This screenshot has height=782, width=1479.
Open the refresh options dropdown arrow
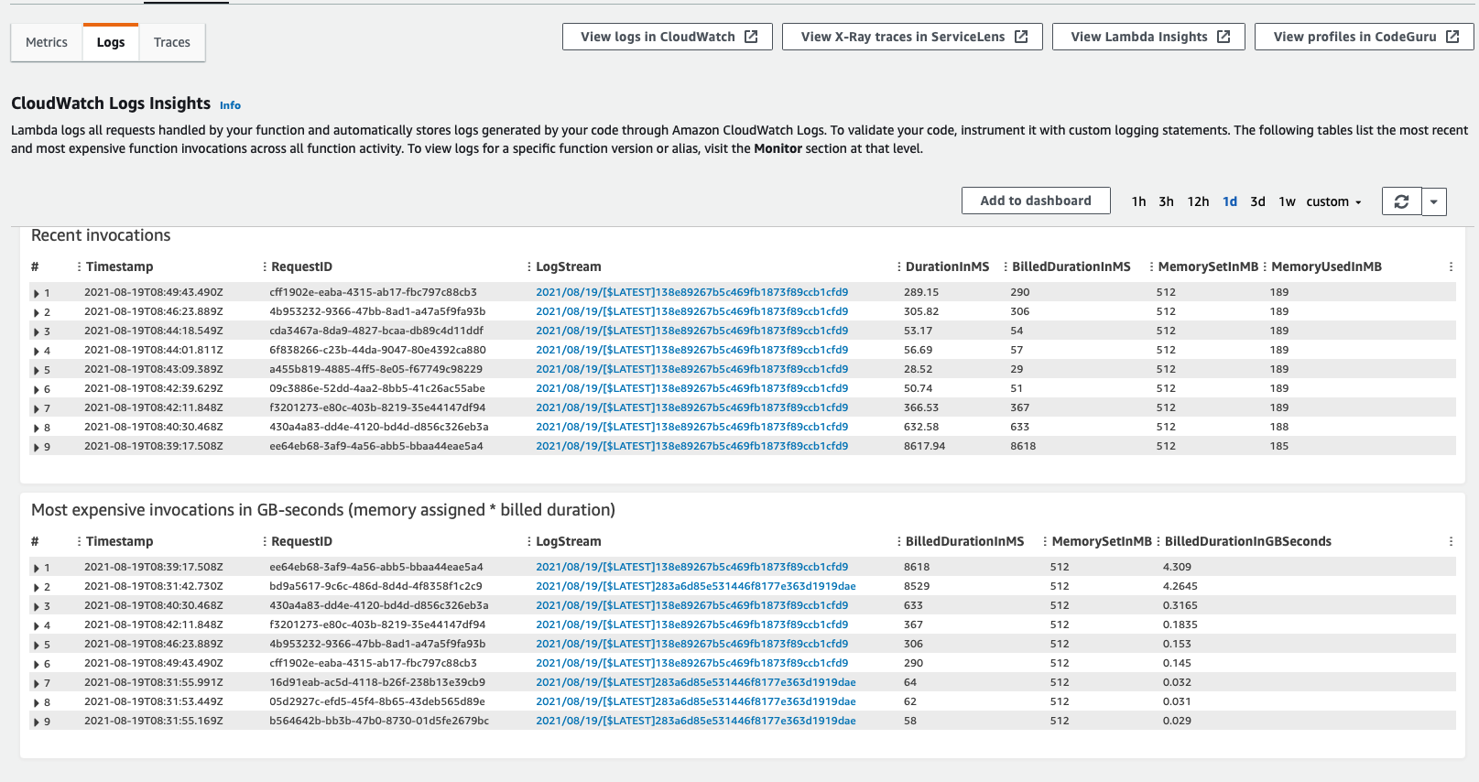[1434, 201]
